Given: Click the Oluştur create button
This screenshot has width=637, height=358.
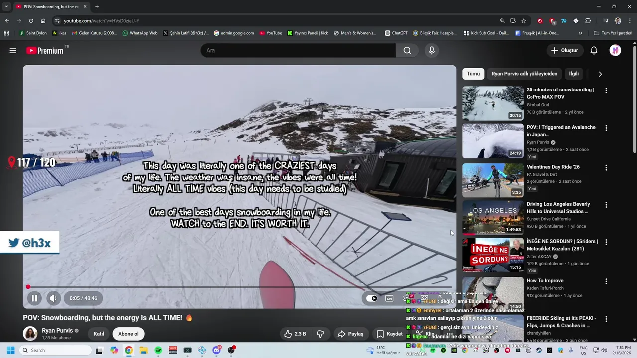Looking at the screenshot, I should pos(564,50).
